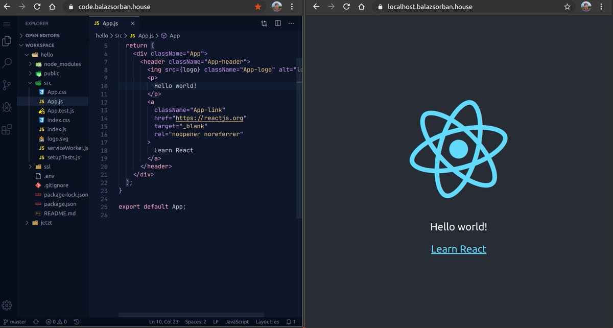Click the src breadcrumb segment
This screenshot has height=328, width=613.
click(x=119, y=36)
